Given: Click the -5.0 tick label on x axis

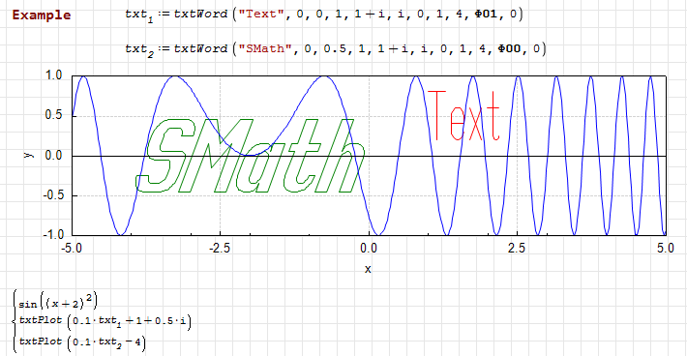Looking at the screenshot, I should click(x=72, y=249).
